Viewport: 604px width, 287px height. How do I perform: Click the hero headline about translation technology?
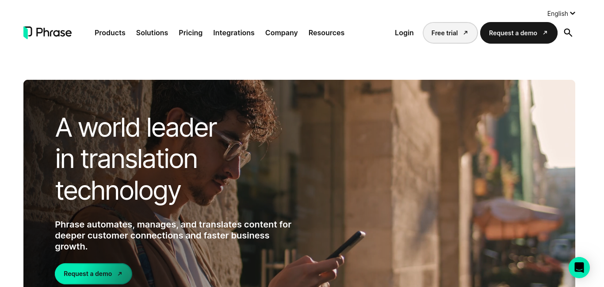[136, 159]
